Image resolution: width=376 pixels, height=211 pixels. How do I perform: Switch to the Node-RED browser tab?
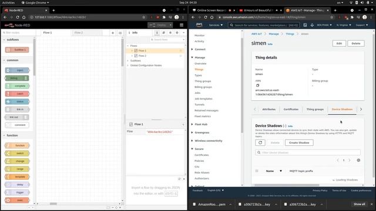click(x=26, y=11)
